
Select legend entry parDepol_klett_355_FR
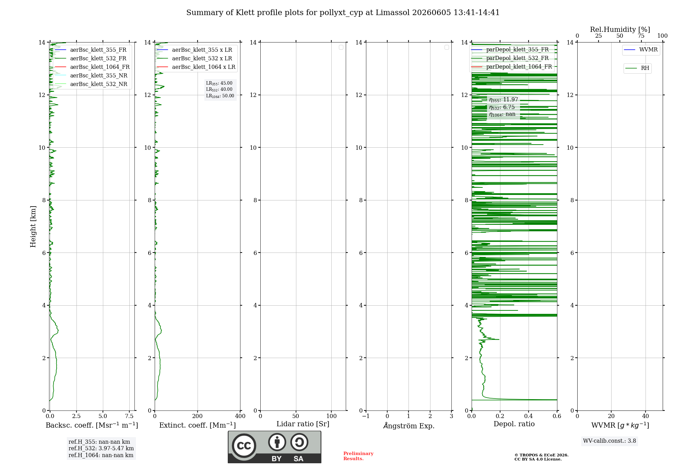coord(517,50)
